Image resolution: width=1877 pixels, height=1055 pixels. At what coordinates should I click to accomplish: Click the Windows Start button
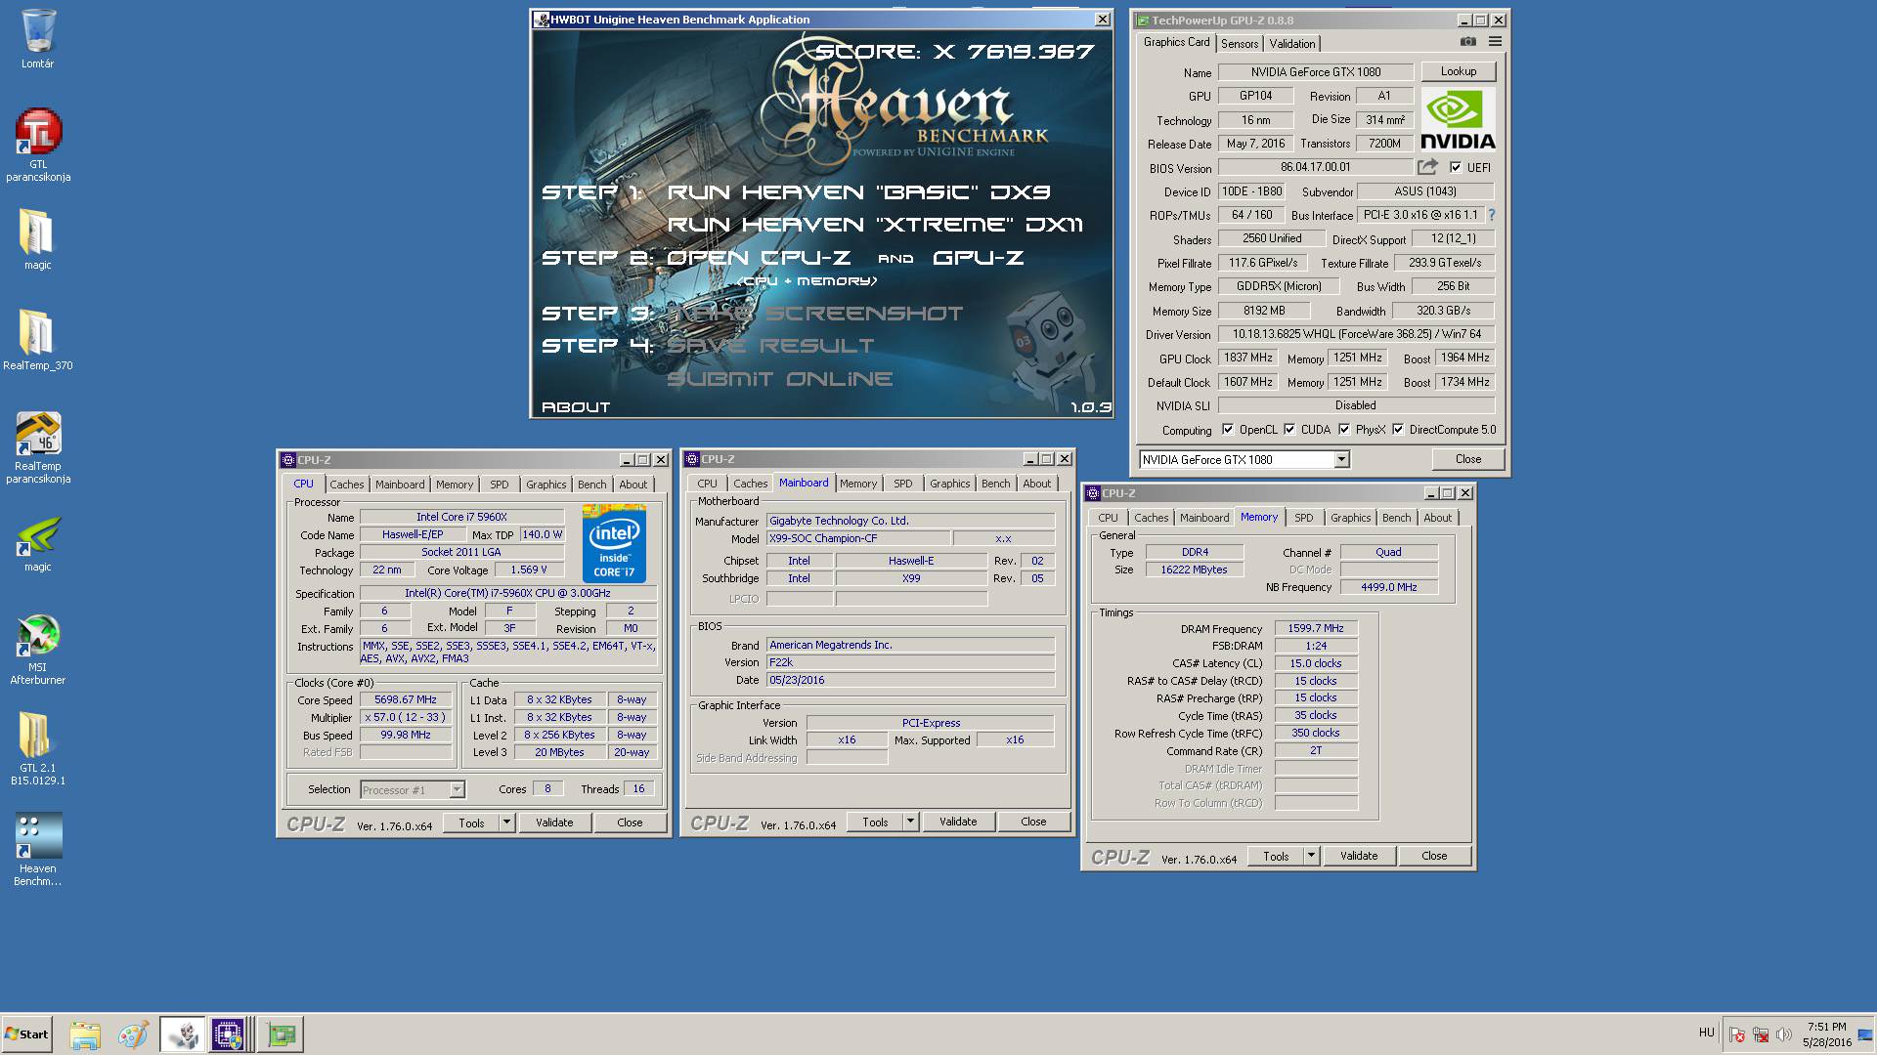point(27,1034)
